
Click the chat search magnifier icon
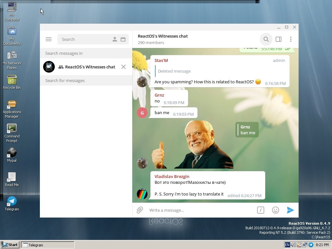[x=266, y=39]
